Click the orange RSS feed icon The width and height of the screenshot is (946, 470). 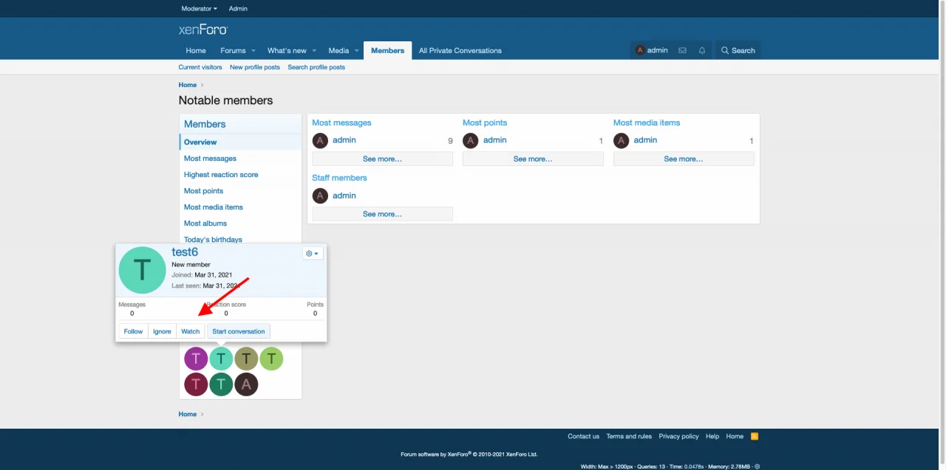pyautogui.click(x=755, y=436)
